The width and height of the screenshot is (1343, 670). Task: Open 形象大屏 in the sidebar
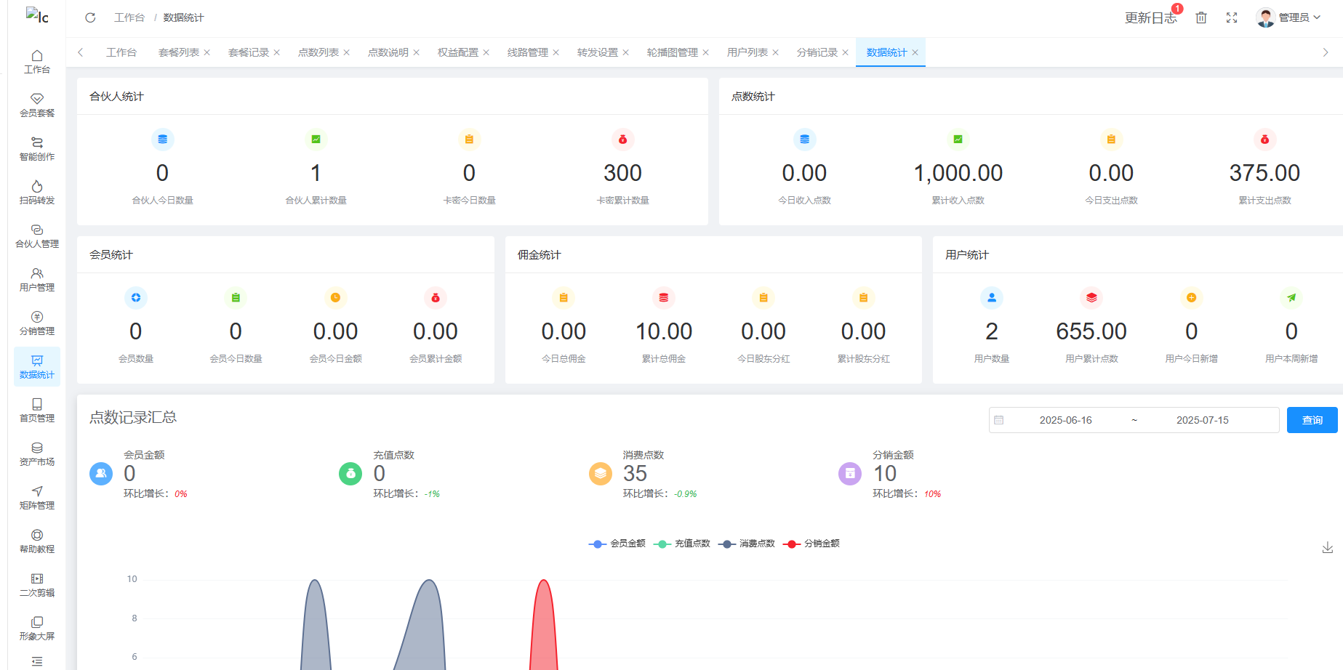37,628
